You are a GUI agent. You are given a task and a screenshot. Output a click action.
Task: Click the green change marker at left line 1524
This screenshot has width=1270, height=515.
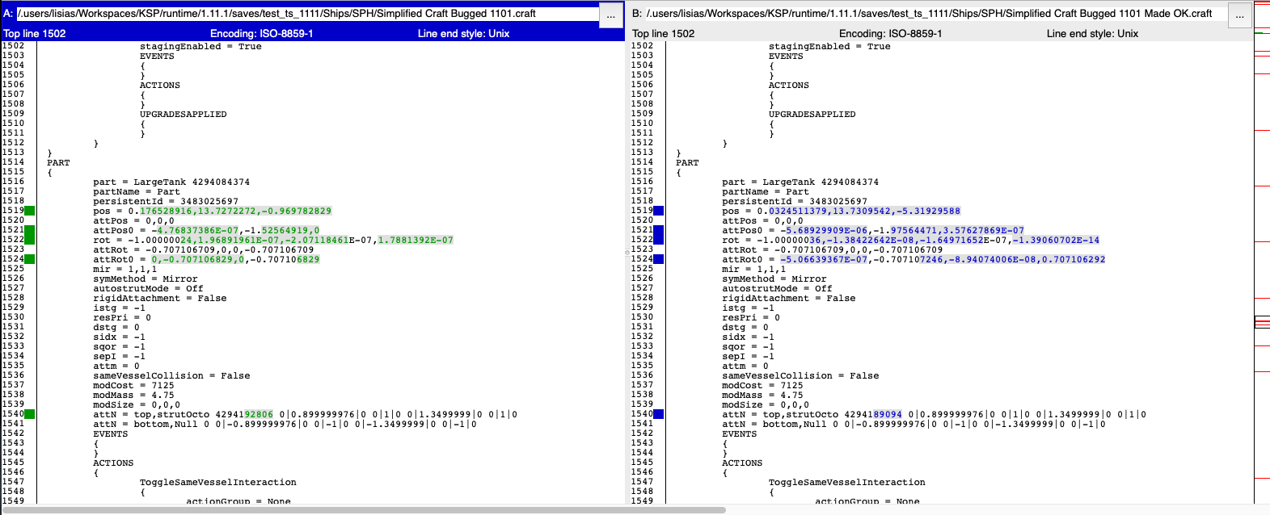point(30,259)
